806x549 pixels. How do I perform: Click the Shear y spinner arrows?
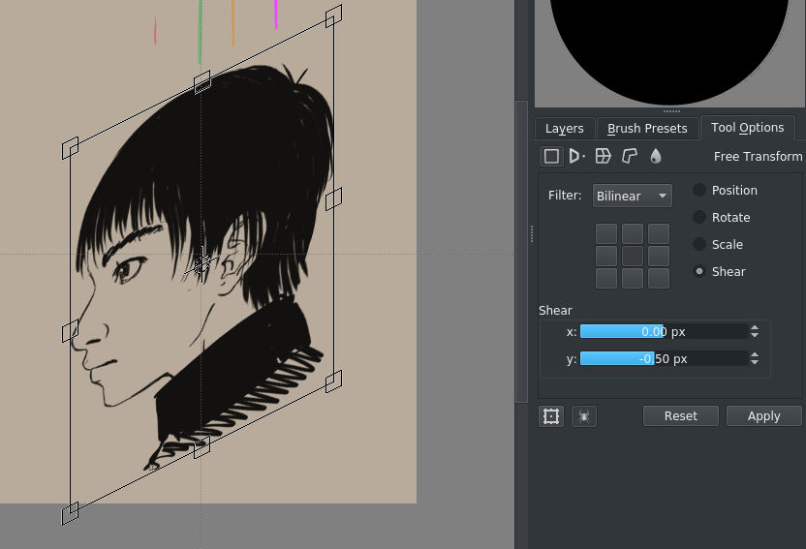[x=755, y=358]
